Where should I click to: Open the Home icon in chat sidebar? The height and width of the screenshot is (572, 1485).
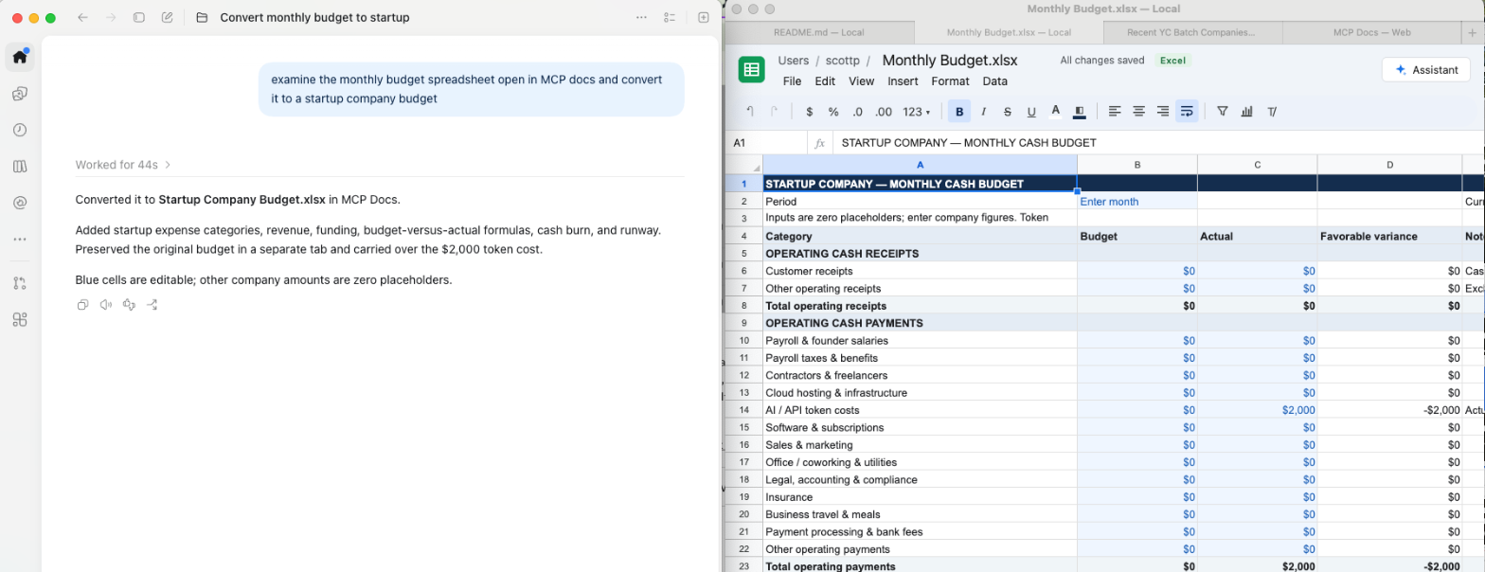click(x=20, y=57)
